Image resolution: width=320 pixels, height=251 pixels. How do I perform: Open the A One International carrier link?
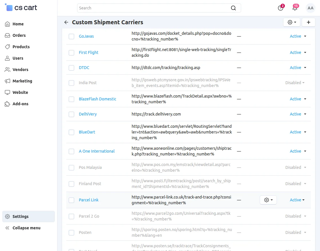pos(97,151)
